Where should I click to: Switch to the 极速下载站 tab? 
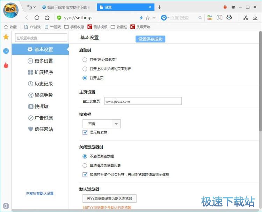(x=66, y=7)
